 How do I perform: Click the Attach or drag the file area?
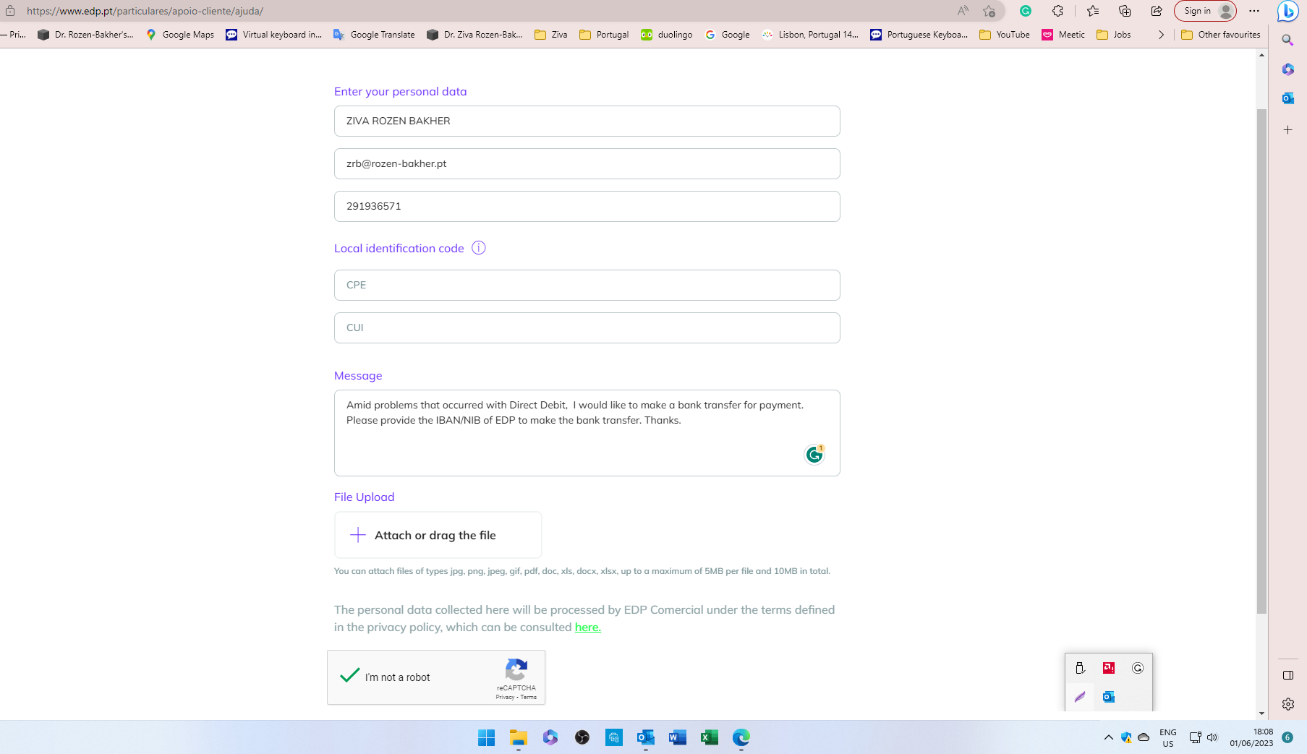click(x=438, y=535)
